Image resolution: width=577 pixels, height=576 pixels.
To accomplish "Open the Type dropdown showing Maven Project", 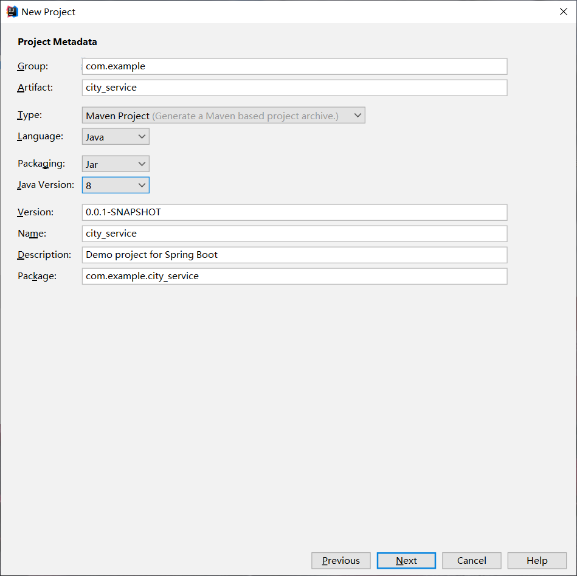I will [223, 115].
